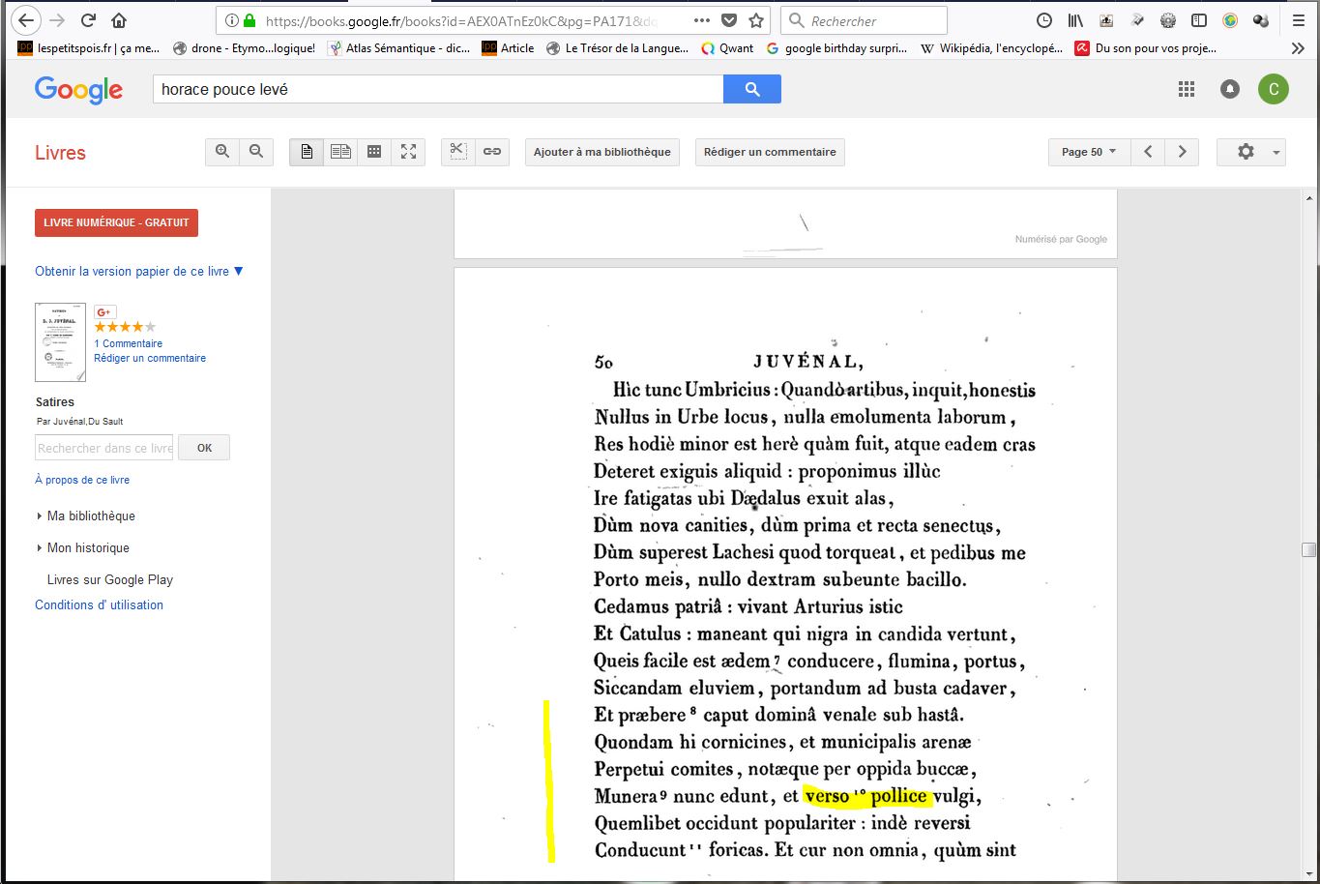Click Ajouter à ma bibliothèque button
1320x884 pixels.
click(x=601, y=152)
